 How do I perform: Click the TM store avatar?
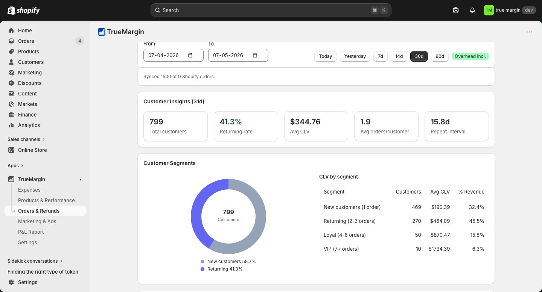pos(489,10)
